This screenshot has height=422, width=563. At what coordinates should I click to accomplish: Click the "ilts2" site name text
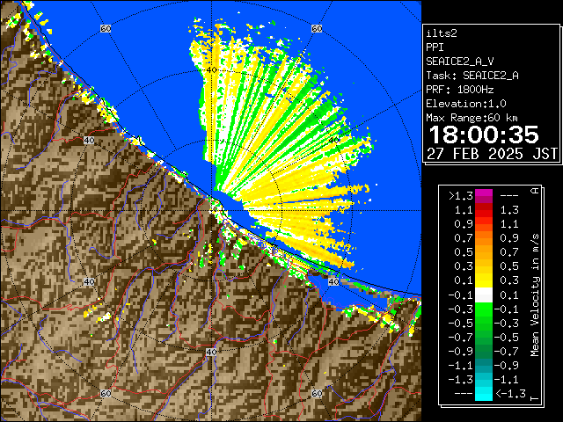point(442,33)
